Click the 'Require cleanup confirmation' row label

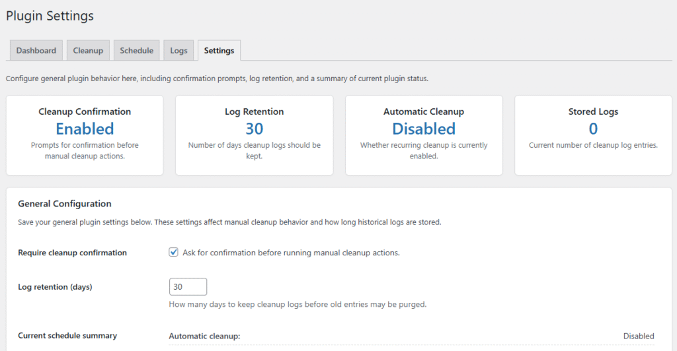(72, 253)
